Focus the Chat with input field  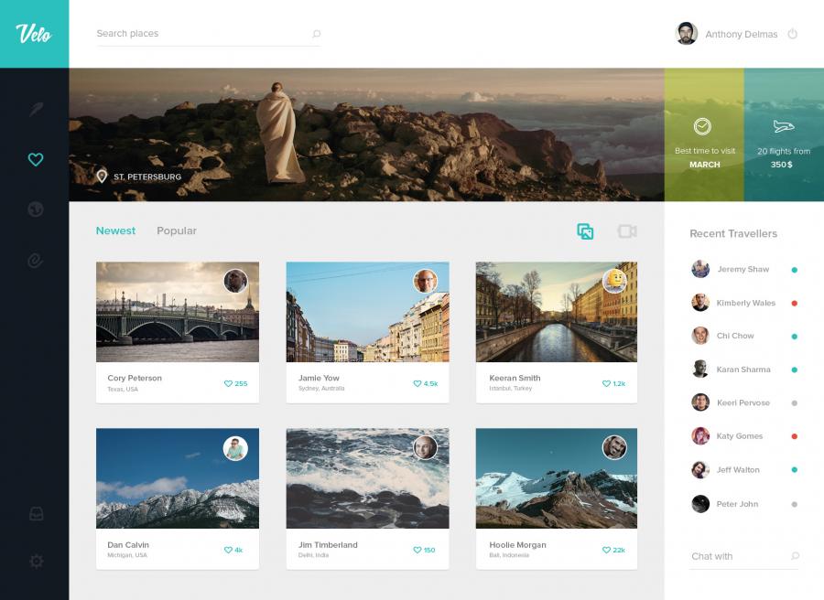[x=737, y=556]
